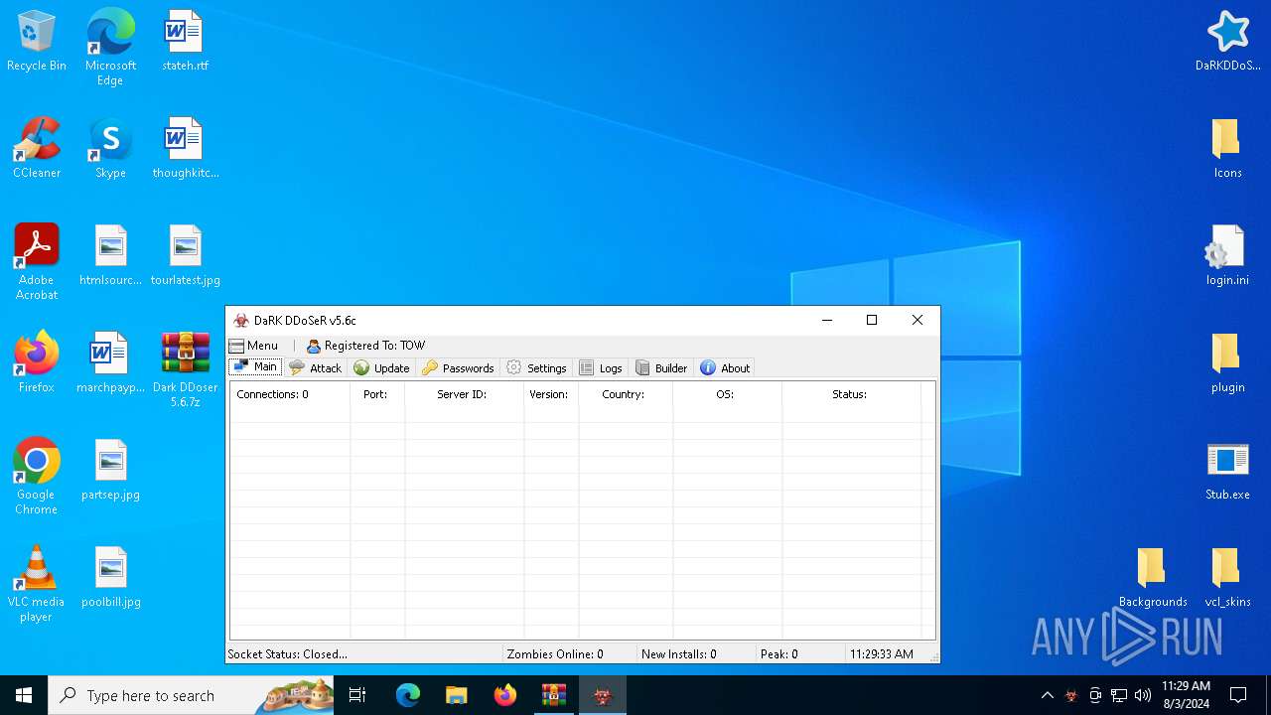The width and height of the screenshot is (1271, 715).
Task: Select the Icons folder on desktop
Action: (1227, 149)
